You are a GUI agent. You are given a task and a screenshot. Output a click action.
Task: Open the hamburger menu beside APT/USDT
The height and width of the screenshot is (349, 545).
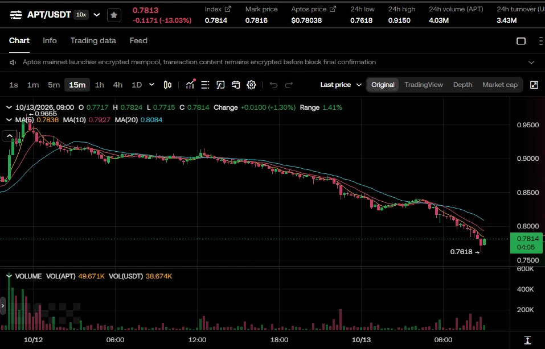point(15,15)
